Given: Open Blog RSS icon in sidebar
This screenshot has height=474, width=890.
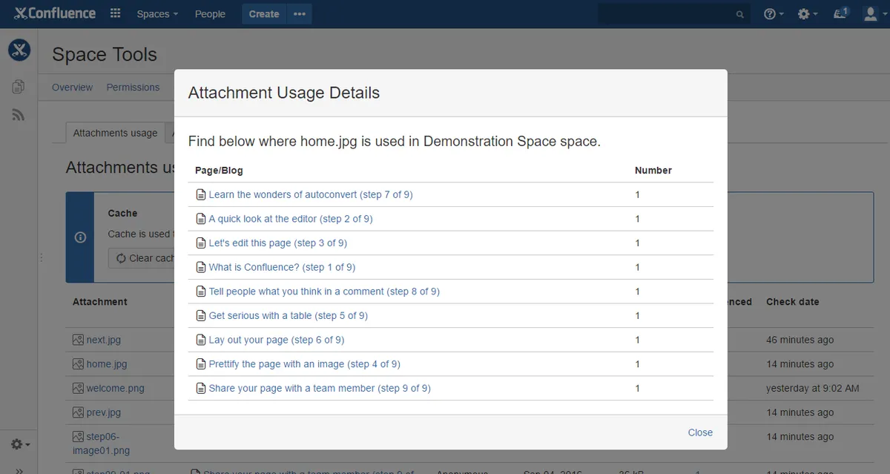Looking at the screenshot, I should point(19,115).
